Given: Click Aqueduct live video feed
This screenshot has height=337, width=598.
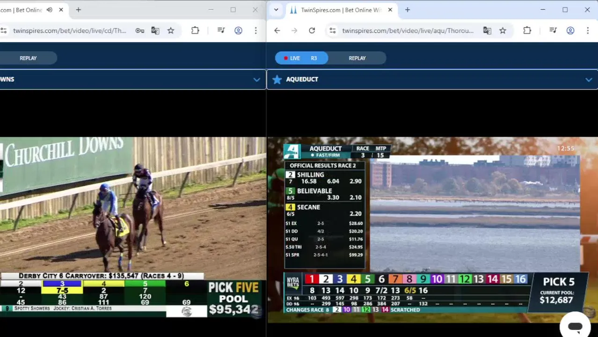Looking at the screenshot, I should tap(432, 229).
